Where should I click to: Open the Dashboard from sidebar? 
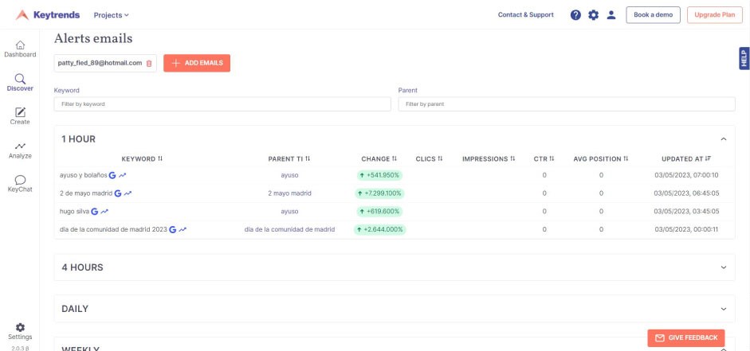tap(20, 49)
